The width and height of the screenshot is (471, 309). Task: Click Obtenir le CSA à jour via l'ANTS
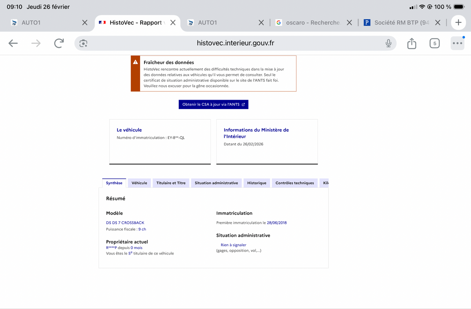pyautogui.click(x=214, y=104)
